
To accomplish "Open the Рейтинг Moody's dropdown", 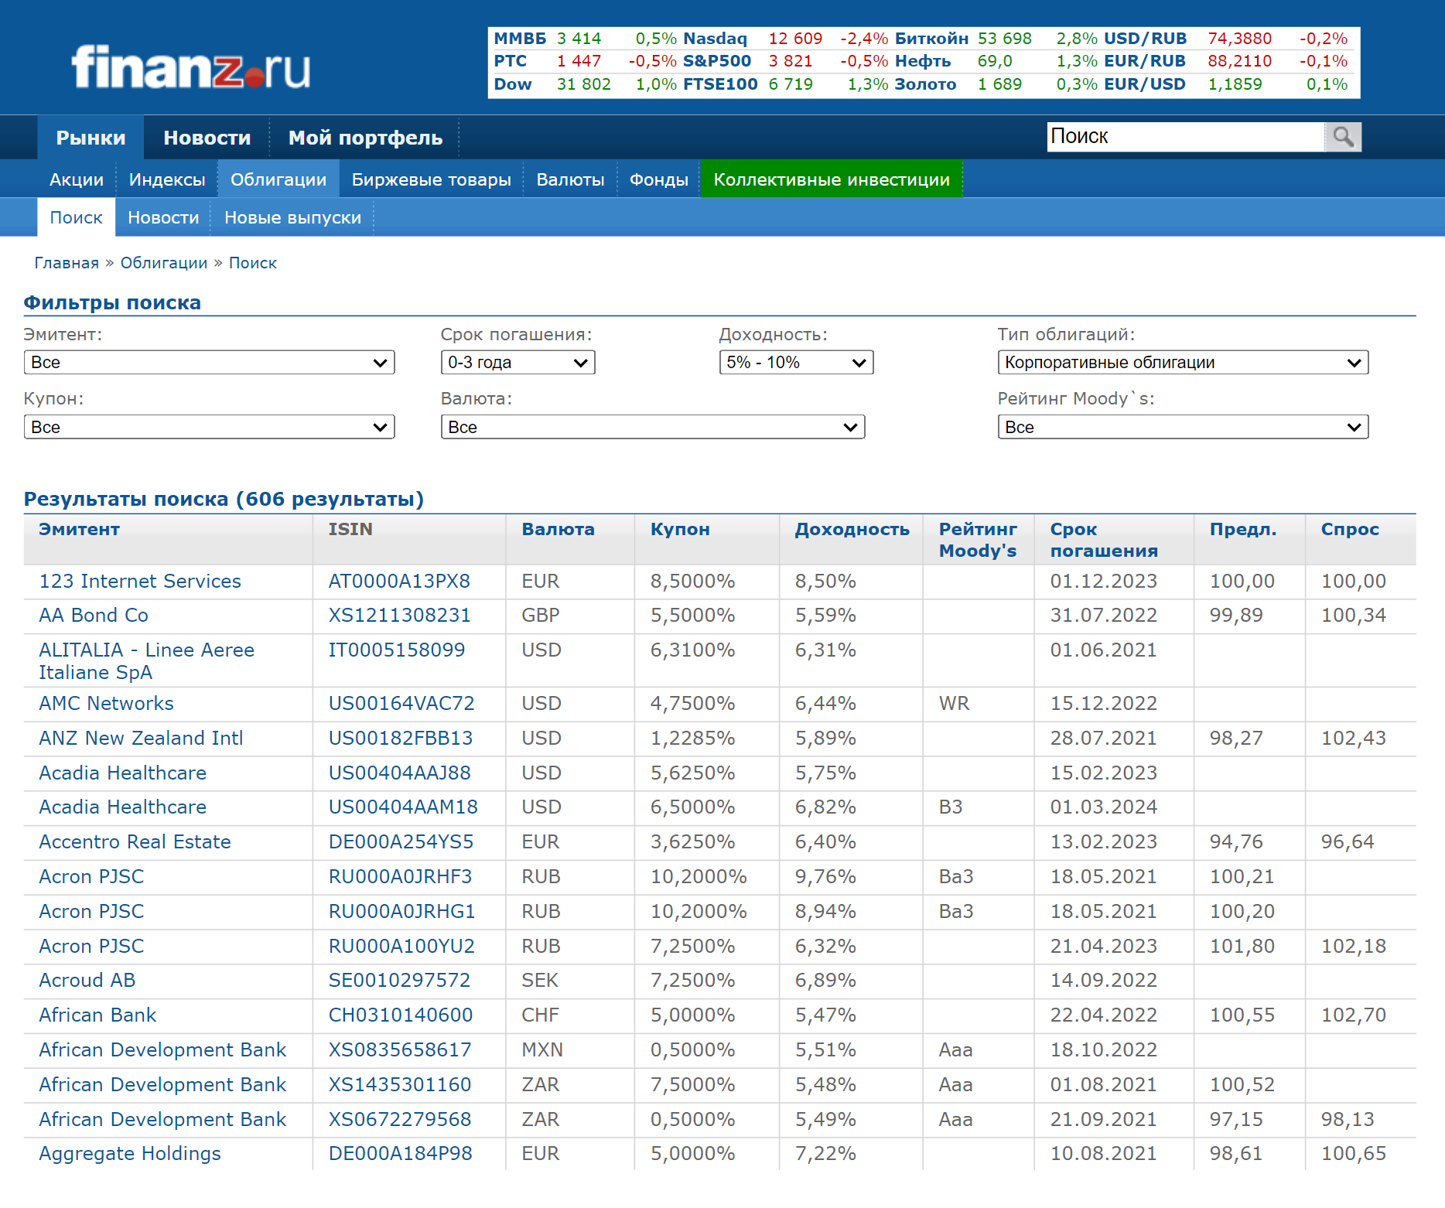I will (1183, 427).
